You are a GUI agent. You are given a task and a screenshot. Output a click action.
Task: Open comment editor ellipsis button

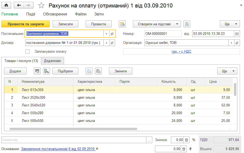click(149, 140)
